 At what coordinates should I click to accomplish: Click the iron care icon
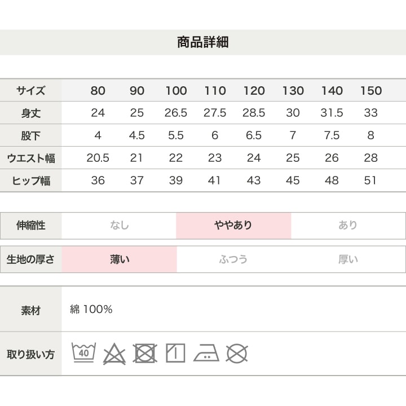[206, 354]
